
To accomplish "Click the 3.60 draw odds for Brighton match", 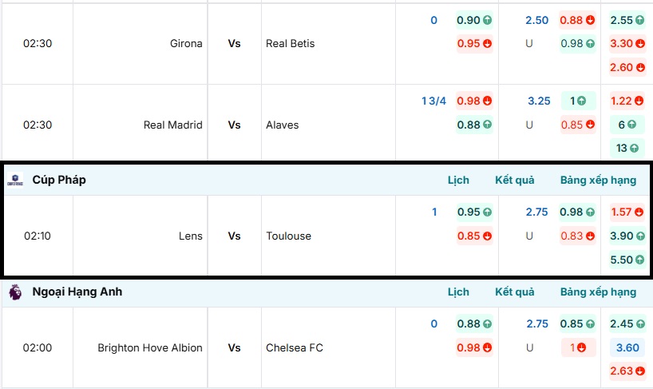I will (628, 348).
